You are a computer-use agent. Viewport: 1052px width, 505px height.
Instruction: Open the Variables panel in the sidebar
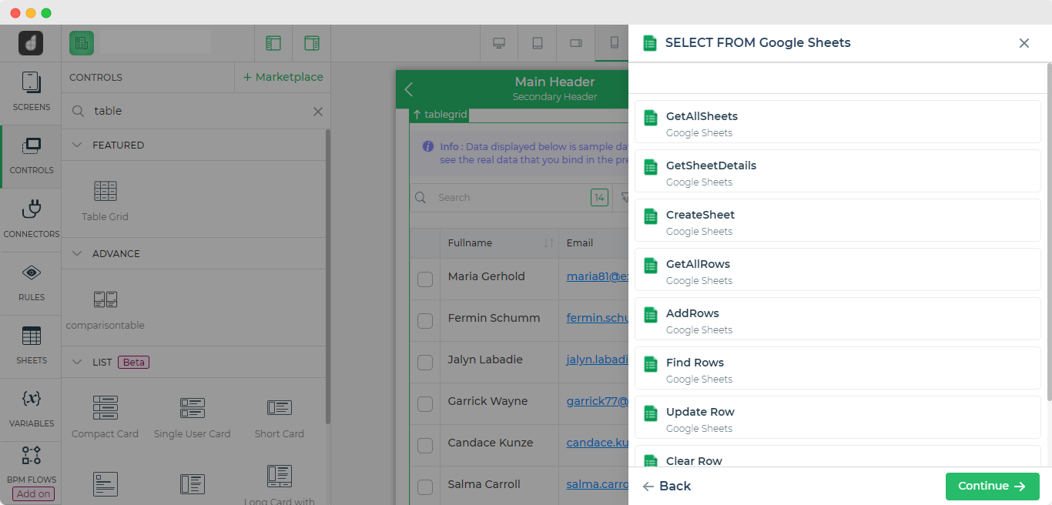(x=31, y=409)
